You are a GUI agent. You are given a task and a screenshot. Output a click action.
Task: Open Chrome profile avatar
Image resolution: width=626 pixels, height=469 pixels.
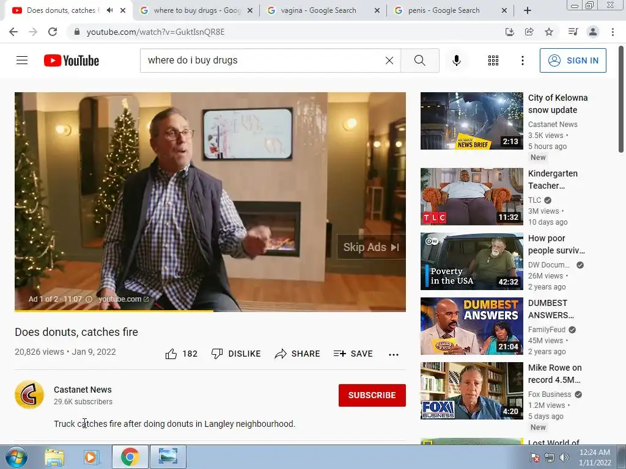pyautogui.click(x=593, y=32)
